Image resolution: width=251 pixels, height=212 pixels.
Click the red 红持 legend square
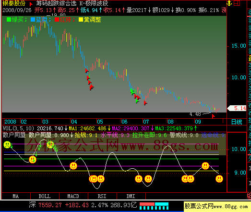tap(57, 20)
